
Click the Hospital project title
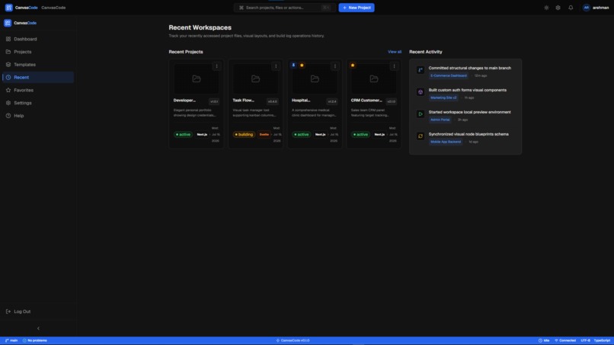click(301, 101)
